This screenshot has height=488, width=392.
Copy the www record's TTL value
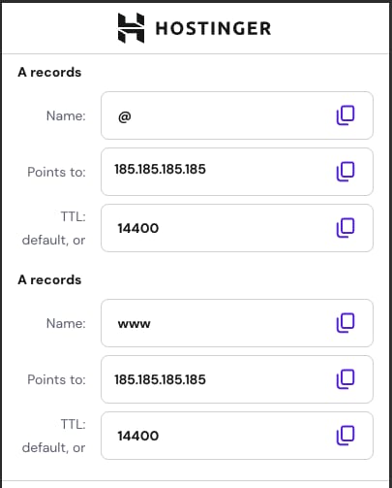point(346,436)
